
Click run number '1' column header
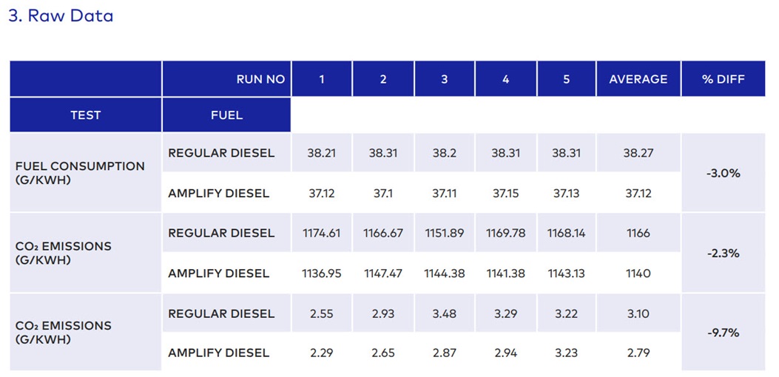click(x=322, y=78)
